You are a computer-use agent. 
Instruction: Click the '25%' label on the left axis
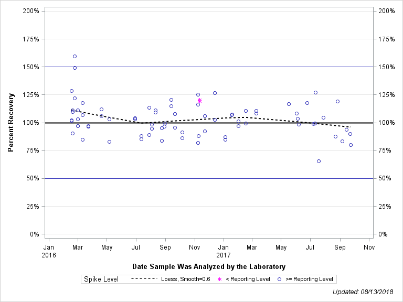[x=33, y=207]
